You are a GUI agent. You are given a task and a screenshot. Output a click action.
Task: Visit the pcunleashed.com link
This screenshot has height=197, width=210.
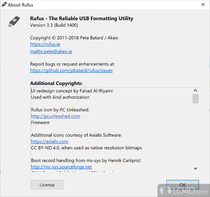pos(56,116)
